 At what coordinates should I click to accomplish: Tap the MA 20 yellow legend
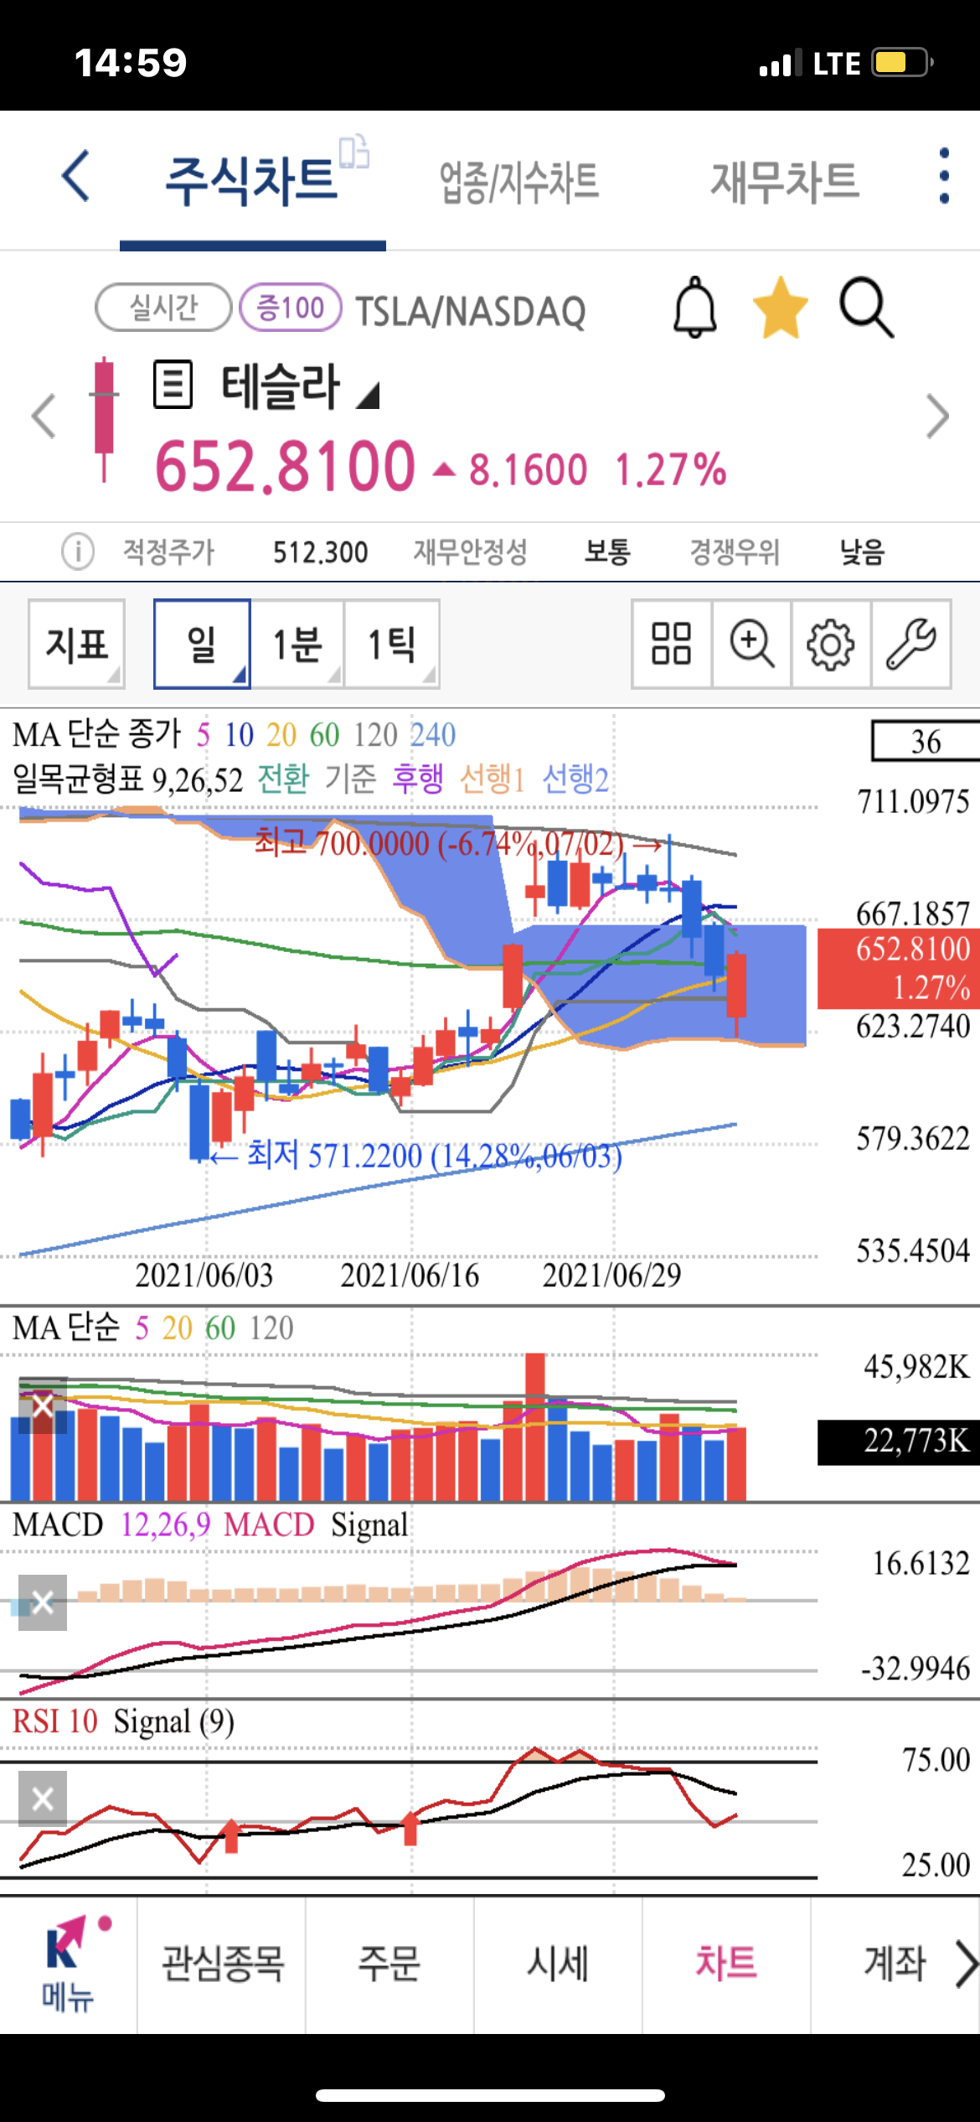[x=281, y=735]
